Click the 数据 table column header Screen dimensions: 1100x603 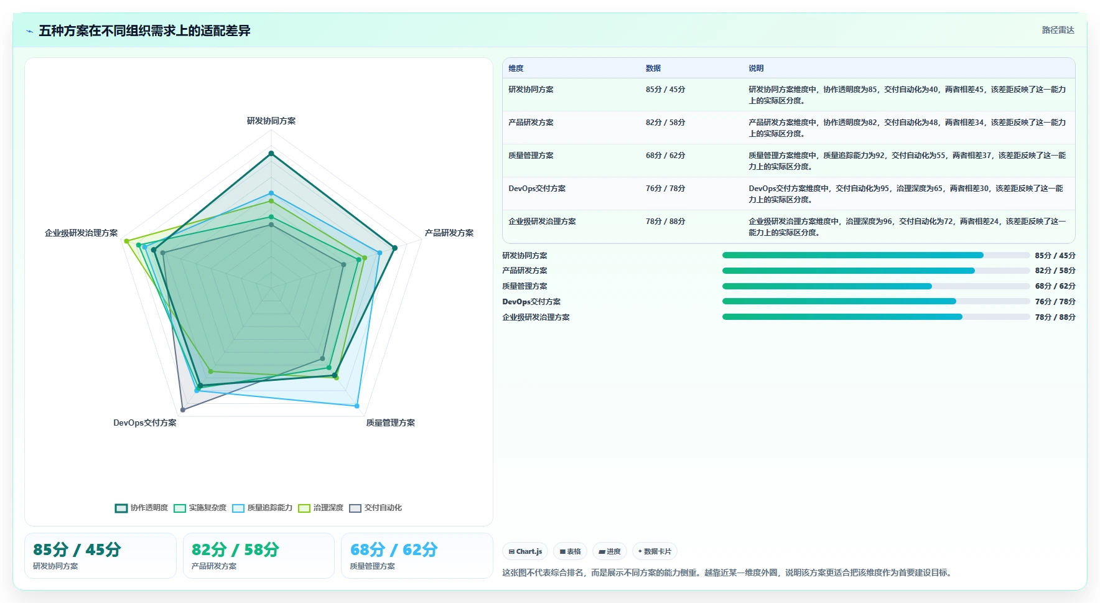tap(653, 68)
